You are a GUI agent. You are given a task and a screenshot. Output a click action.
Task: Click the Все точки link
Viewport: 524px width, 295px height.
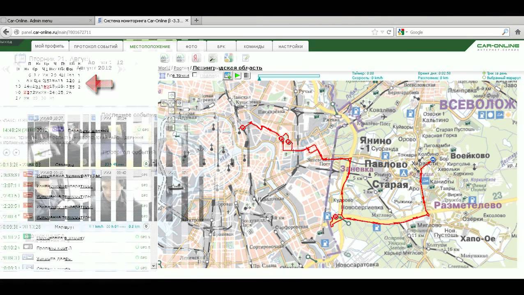click(x=178, y=75)
